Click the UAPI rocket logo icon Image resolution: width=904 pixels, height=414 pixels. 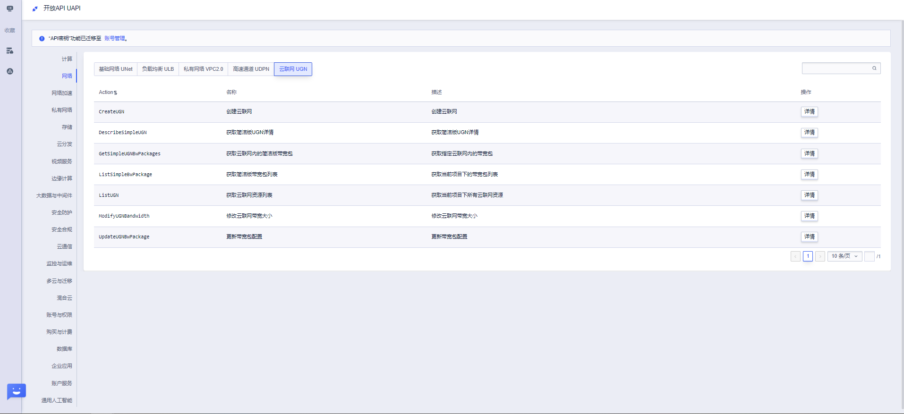coord(35,8)
